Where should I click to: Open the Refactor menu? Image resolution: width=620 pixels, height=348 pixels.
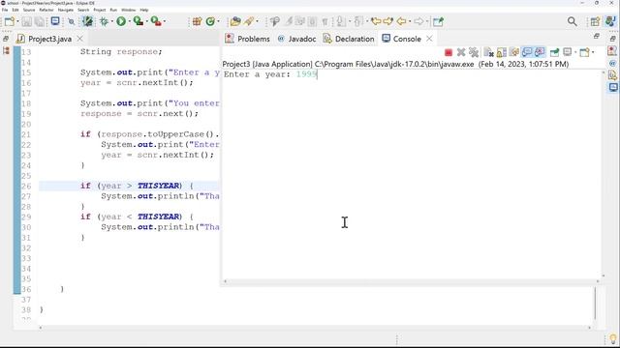click(46, 10)
